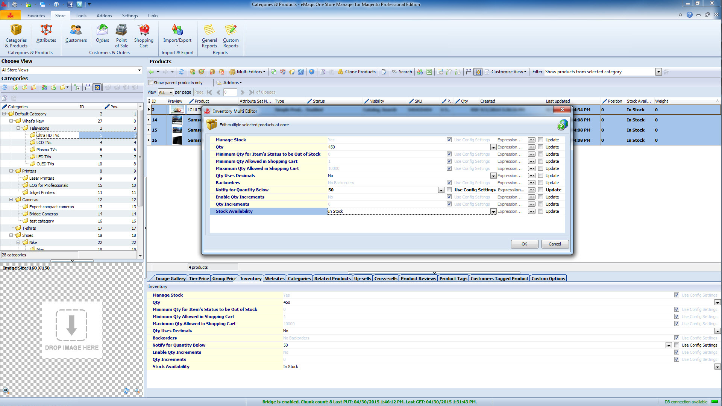Click the help icon in top right ribbon
This screenshot has height=406, width=722.
coord(689,15)
